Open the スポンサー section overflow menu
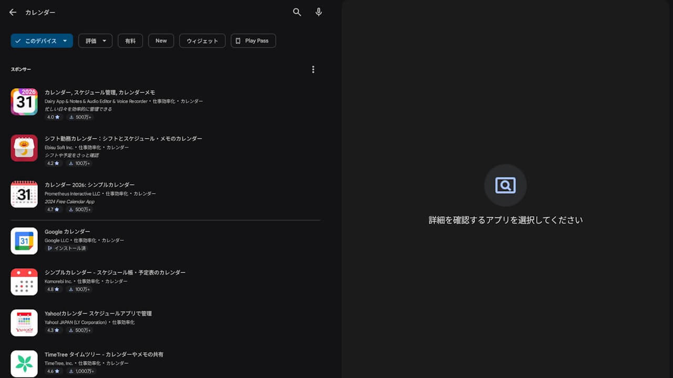673x378 pixels. click(313, 69)
